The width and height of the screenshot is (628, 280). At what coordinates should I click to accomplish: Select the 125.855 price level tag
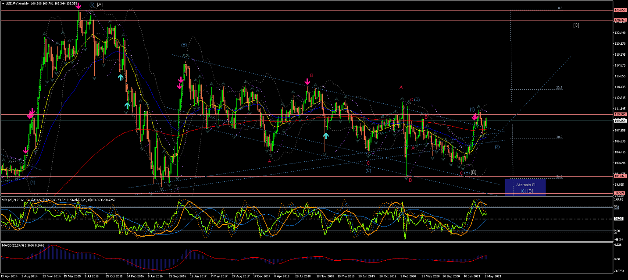[x=620, y=10]
